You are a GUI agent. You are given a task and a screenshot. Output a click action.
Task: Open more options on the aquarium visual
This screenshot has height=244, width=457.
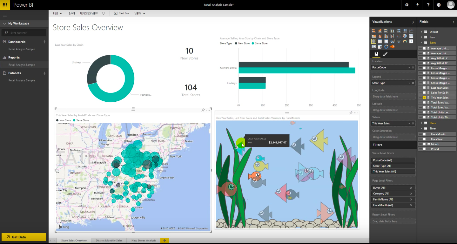click(x=356, y=113)
